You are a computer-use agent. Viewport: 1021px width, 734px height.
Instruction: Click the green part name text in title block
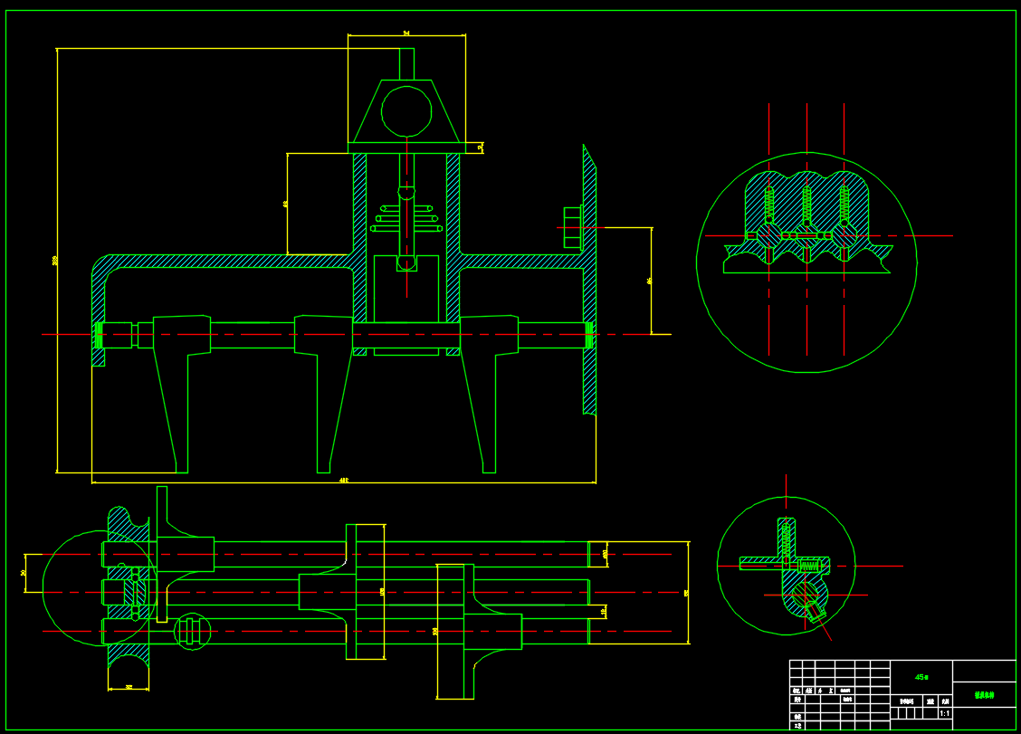tap(984, 696)
